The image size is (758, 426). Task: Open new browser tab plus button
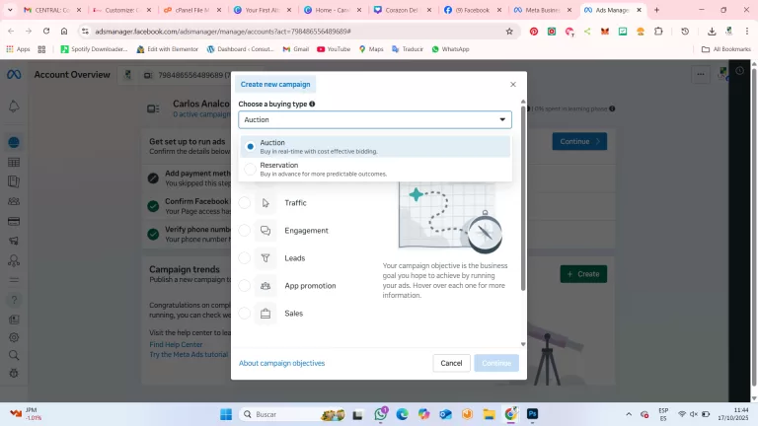[x=656, y=10]
